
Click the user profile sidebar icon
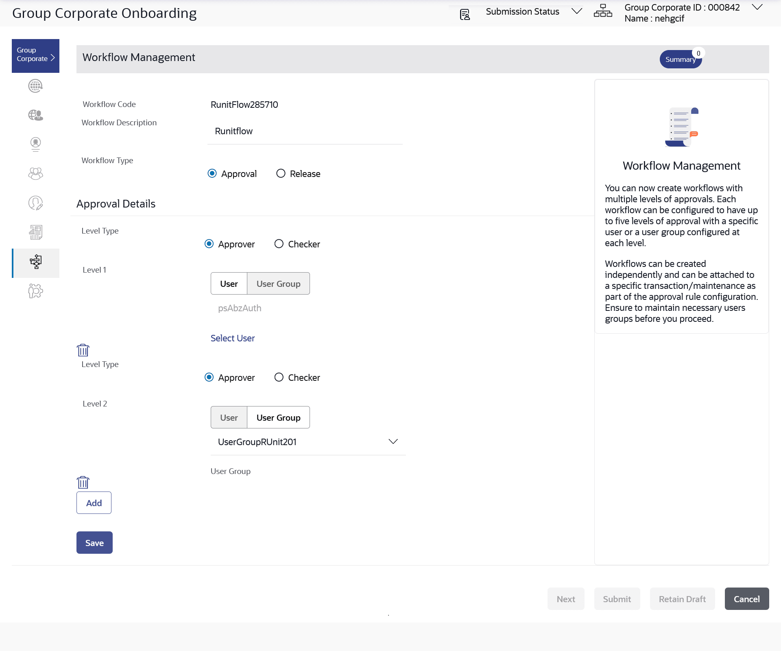[35, 144]
